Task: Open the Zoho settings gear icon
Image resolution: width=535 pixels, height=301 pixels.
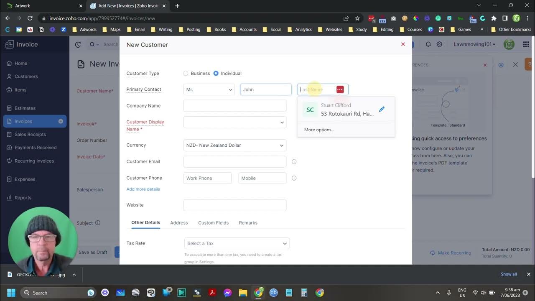Action: click(440, 44)
